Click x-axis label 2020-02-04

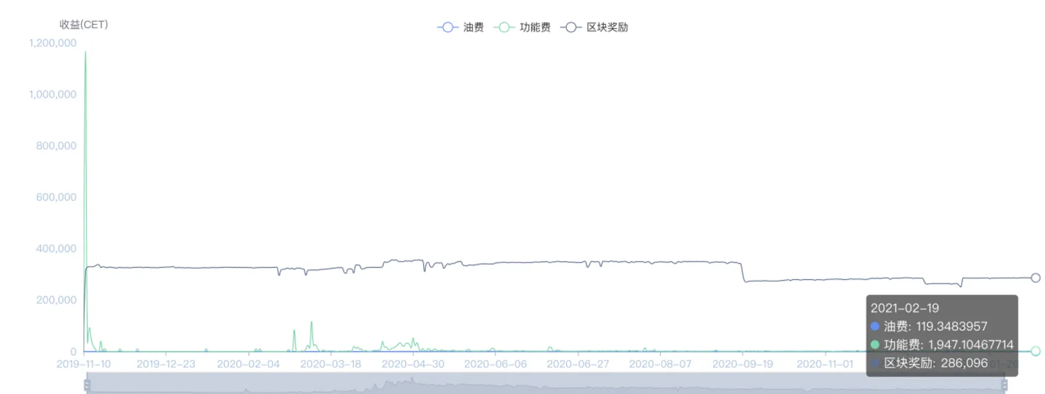[x=248, y=364]
